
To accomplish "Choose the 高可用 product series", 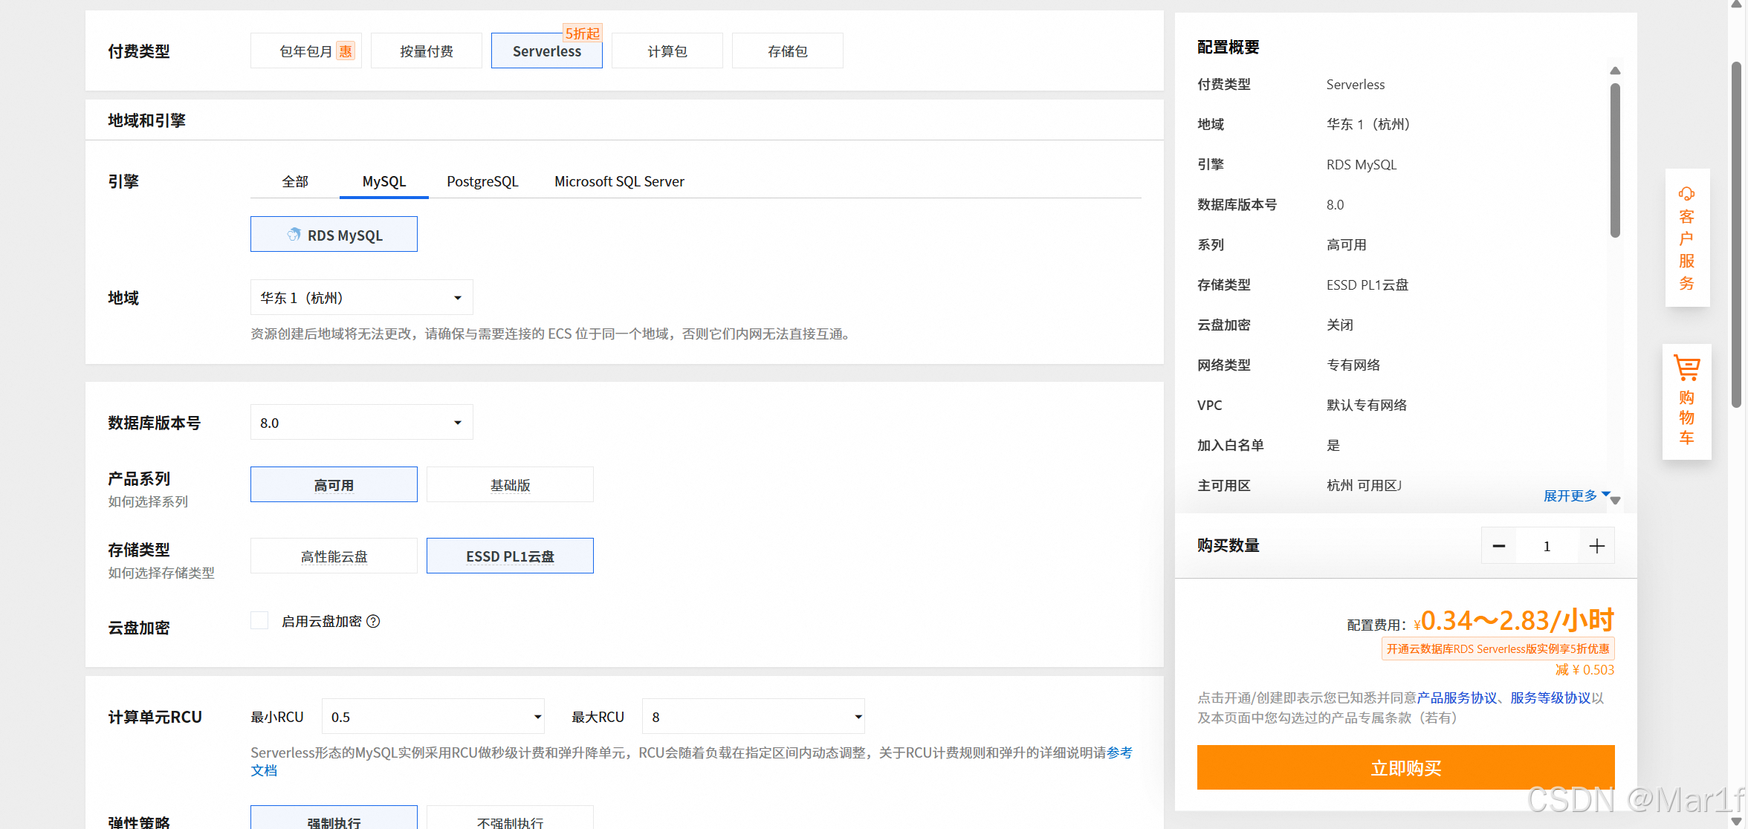I will point(334,484).
